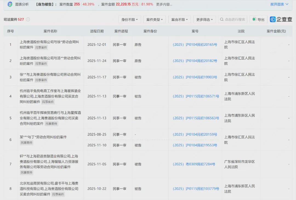Click the 企查查 logo

coord(281,19)
